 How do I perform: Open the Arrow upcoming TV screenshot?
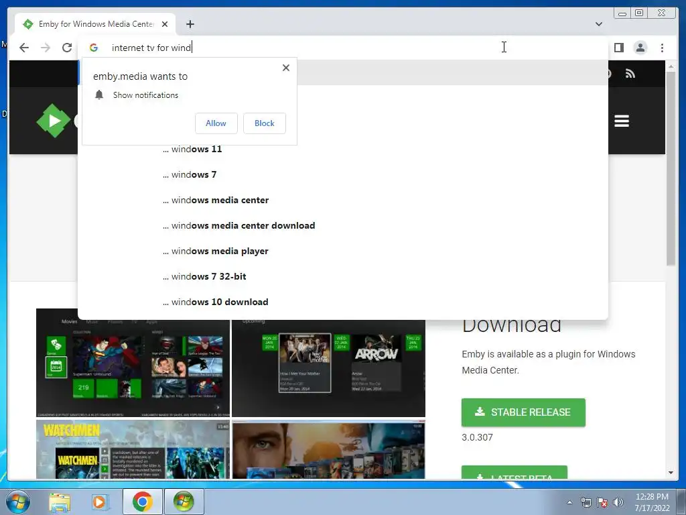coord(328,368)
